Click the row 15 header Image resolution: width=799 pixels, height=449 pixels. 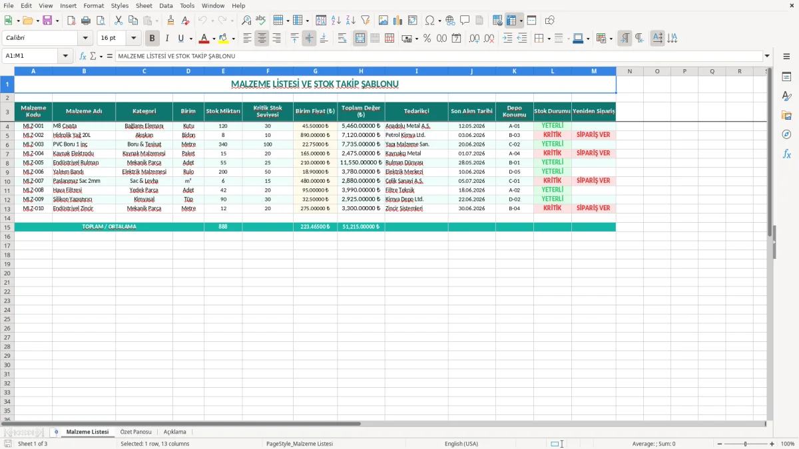(x=7, y=227)
